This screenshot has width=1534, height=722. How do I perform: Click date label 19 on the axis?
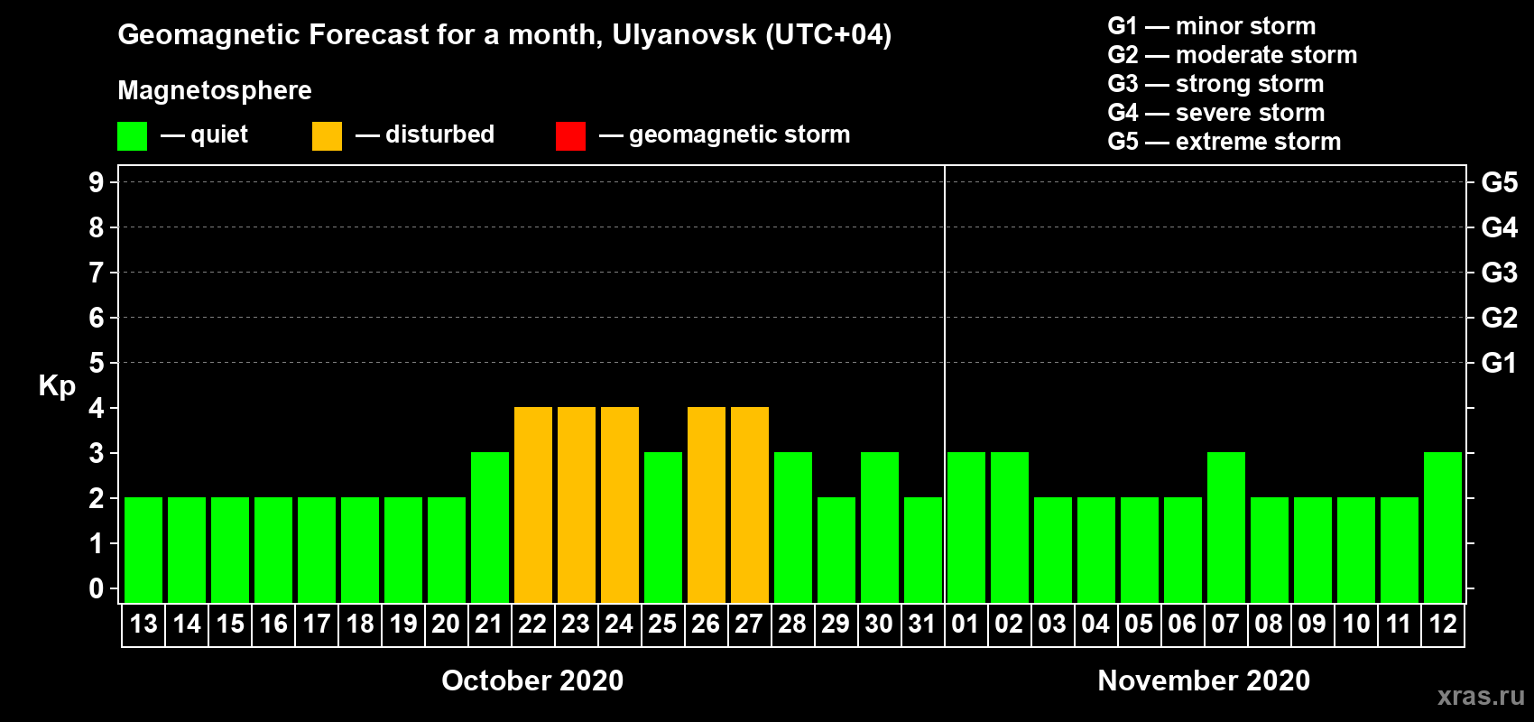point(403,624)
